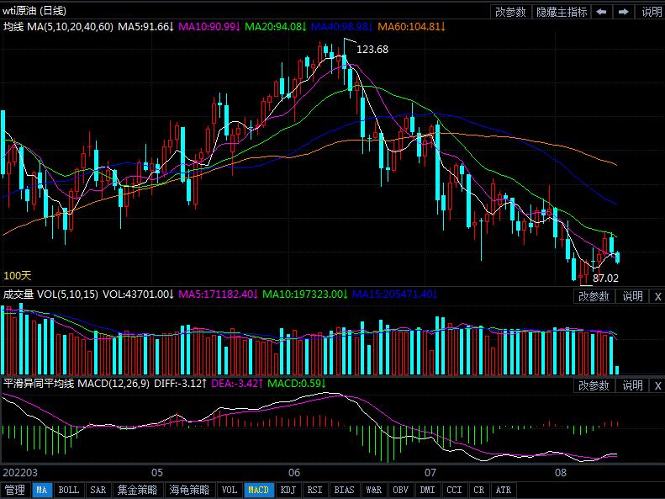Select the 海龟策略 strategy tab
The image size is (665, 499).
(x=189, y=490)
